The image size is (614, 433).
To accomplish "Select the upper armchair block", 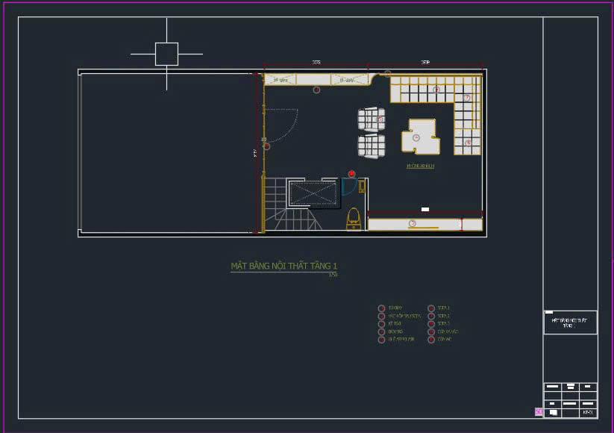I will click(372, 119).
